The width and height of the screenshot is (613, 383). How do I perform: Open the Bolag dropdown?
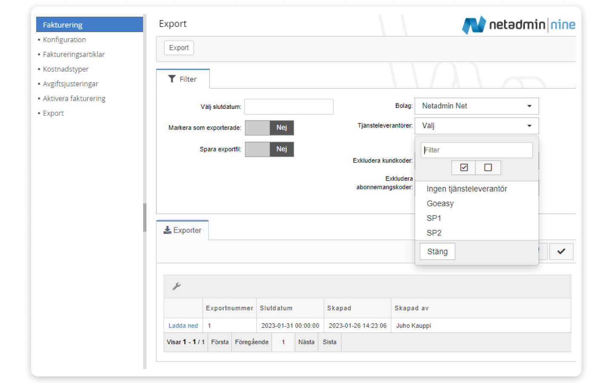point(476,106)
